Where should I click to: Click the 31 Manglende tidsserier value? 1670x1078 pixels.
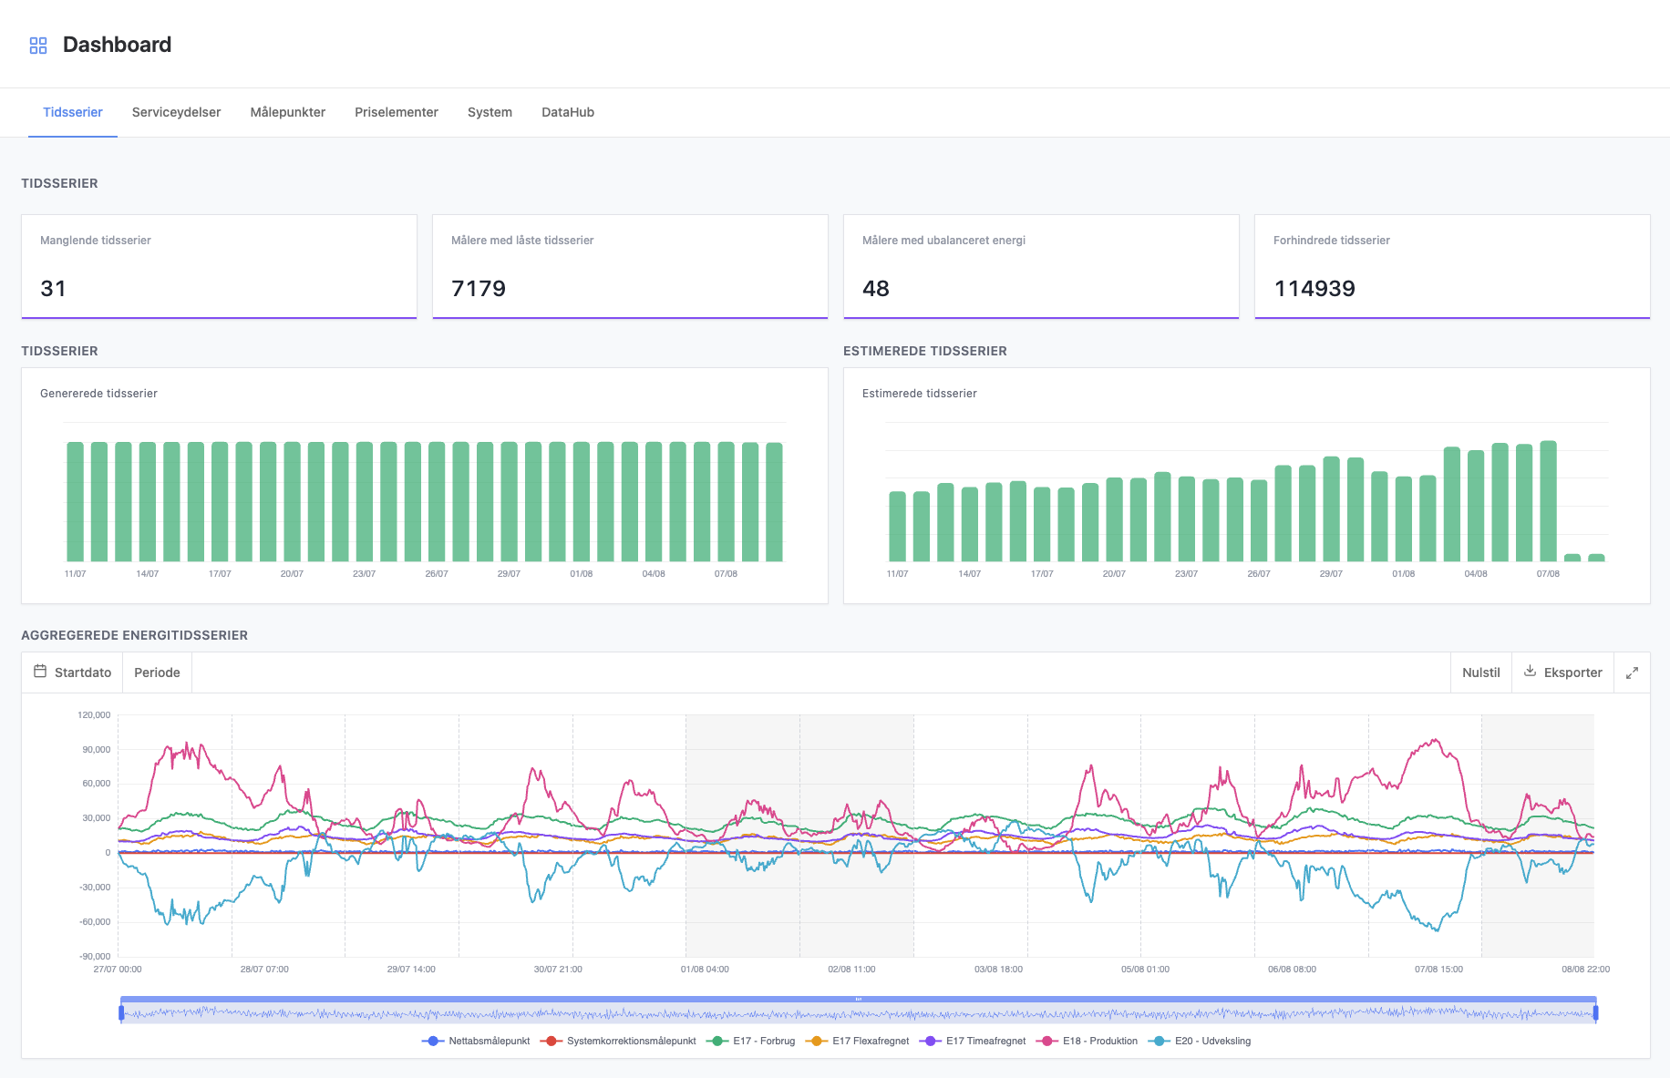click(x=53, y=289)
